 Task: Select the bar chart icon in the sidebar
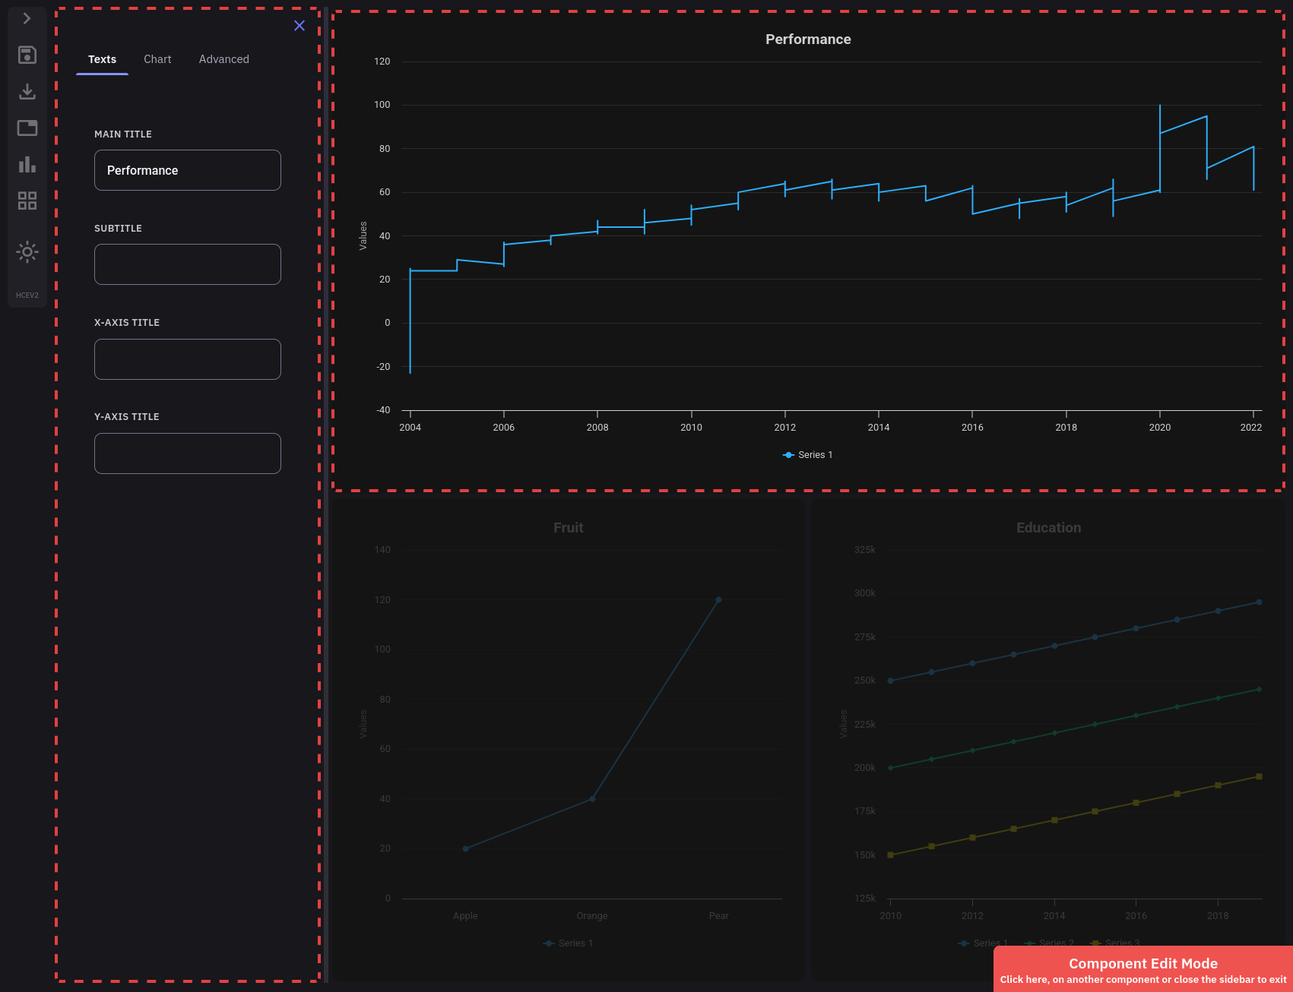pyautogui.click(x=27, y=164)
